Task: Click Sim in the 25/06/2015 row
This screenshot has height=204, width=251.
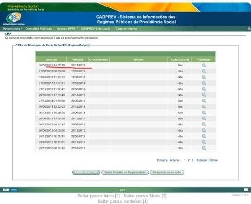Action: (180, 101)
